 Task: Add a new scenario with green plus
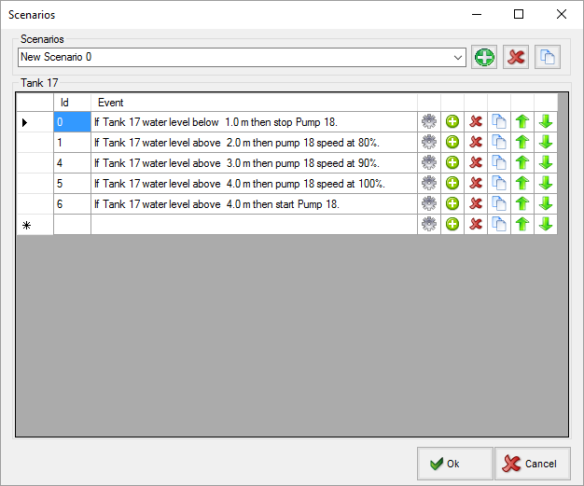(x=484, y=57)
